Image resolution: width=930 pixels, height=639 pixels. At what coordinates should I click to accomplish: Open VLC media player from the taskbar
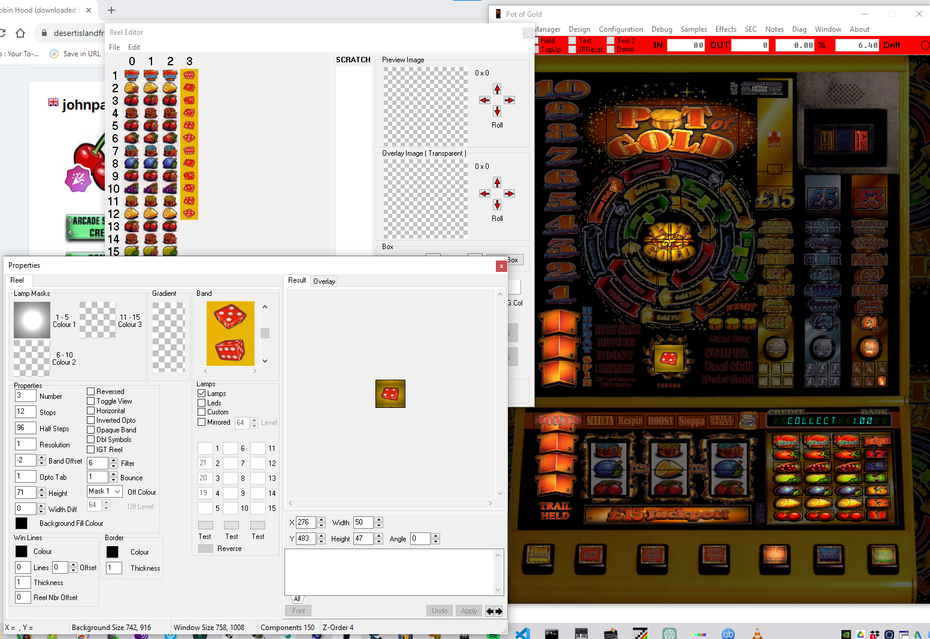(758, 634)
